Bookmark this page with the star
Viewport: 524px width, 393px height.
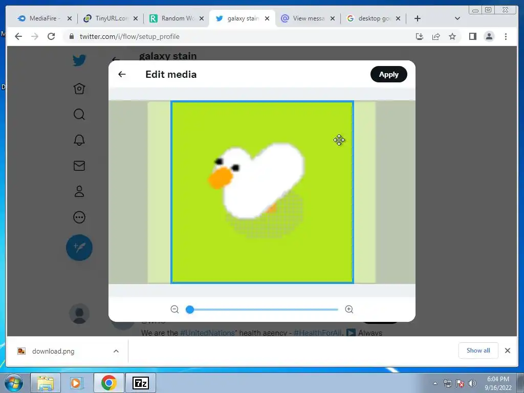tap(452, 36)
